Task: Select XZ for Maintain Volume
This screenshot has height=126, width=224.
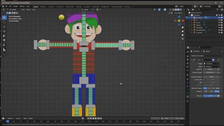Action: [205, 88]
